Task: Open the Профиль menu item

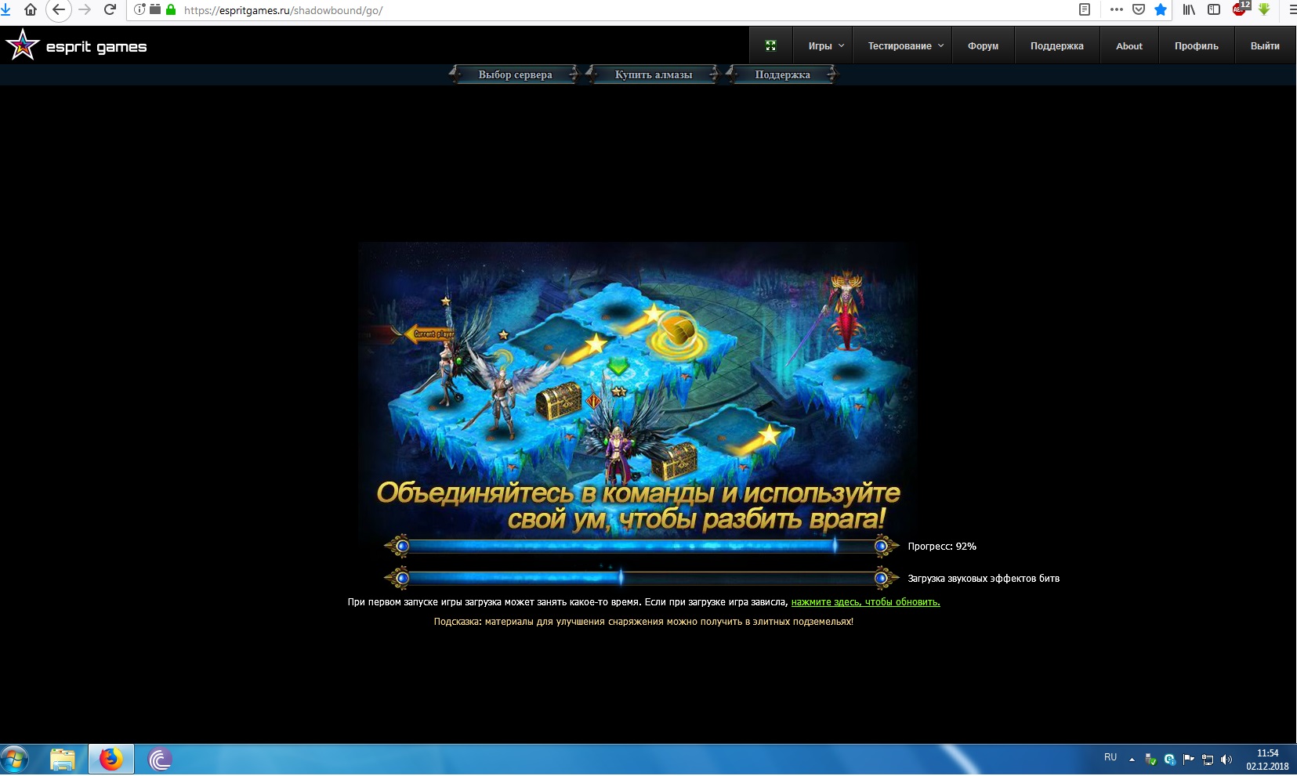Action: coord(1196,46)
